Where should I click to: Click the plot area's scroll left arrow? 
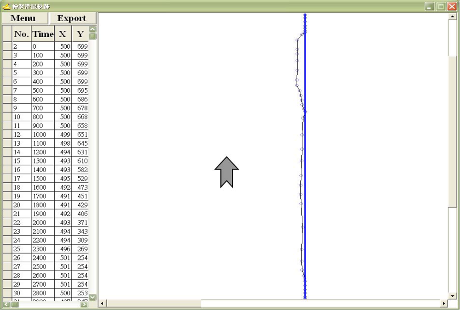point(102,304)
